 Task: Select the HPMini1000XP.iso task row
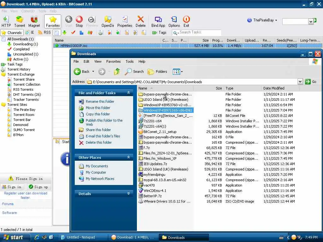click(187, 46)
